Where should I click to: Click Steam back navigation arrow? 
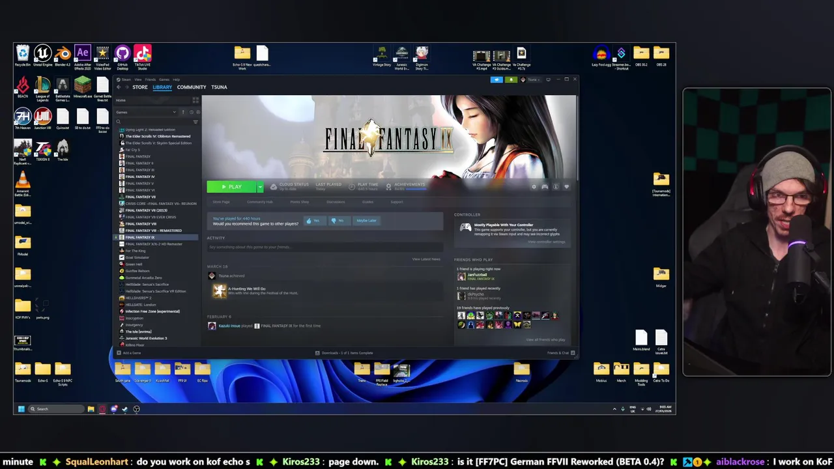pos(119,87)
